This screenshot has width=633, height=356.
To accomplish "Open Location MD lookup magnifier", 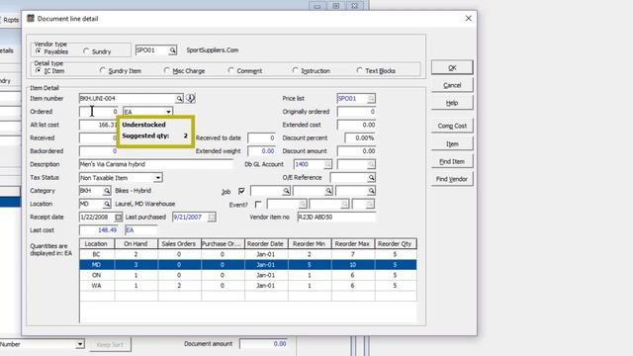I will coord(107,204).
